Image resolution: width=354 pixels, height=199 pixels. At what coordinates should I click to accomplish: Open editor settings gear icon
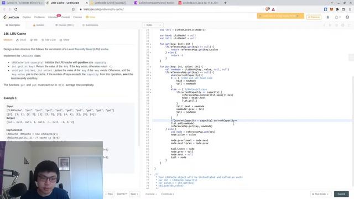(343, 25)
